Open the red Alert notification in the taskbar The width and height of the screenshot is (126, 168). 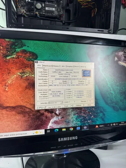click(x=100, y=126)
